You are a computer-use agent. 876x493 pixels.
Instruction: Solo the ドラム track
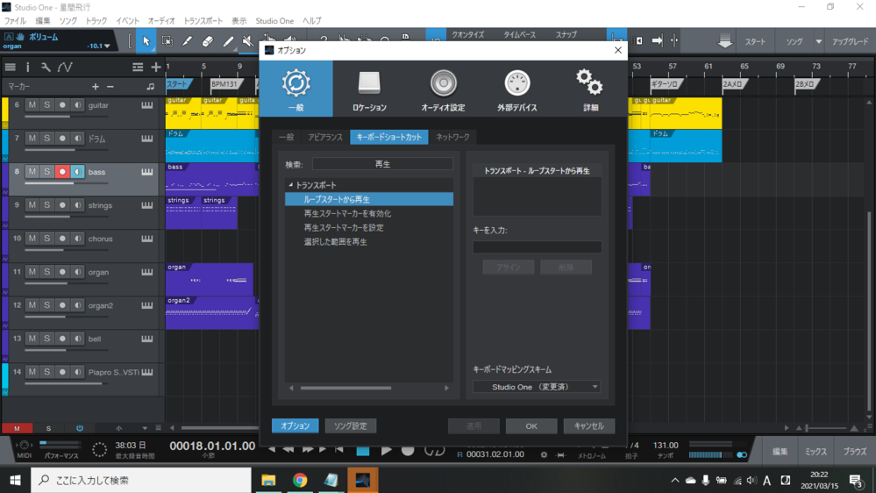pos(47,138)
